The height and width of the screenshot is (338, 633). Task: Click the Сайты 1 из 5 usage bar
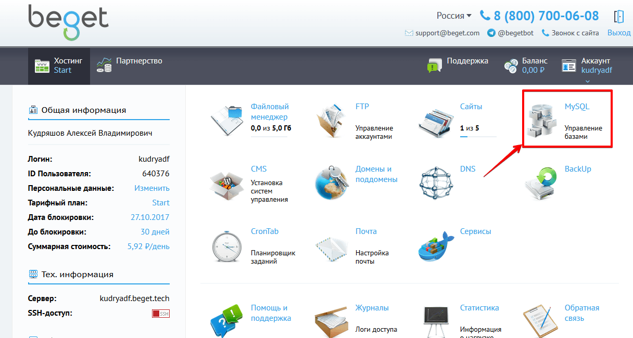coord(478,137)
